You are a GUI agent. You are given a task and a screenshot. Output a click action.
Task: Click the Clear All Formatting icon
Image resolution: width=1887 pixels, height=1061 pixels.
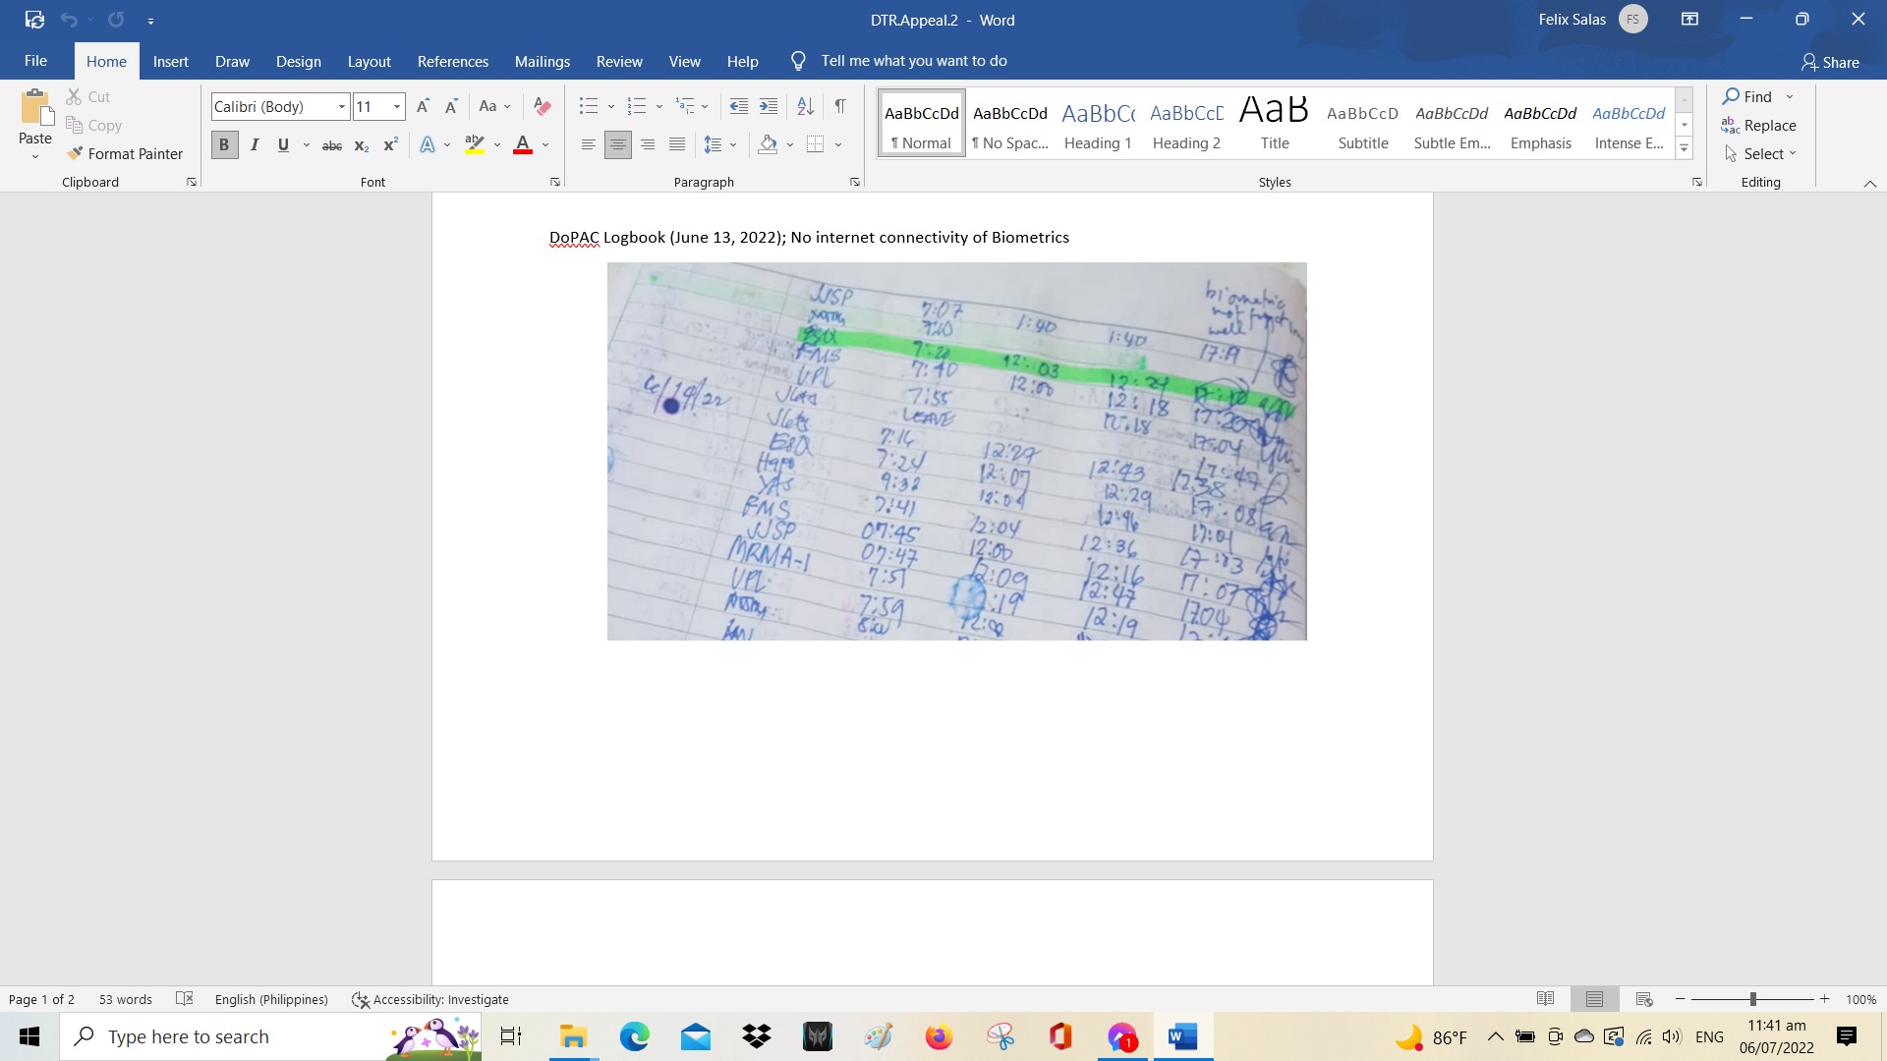click(x=542, y=106)
